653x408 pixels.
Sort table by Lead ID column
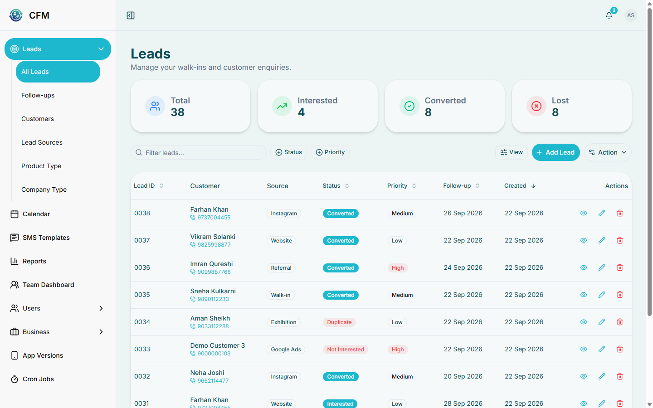149,186
